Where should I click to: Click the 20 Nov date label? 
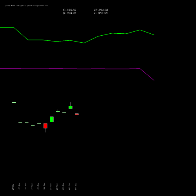click(x=44, y=186)
